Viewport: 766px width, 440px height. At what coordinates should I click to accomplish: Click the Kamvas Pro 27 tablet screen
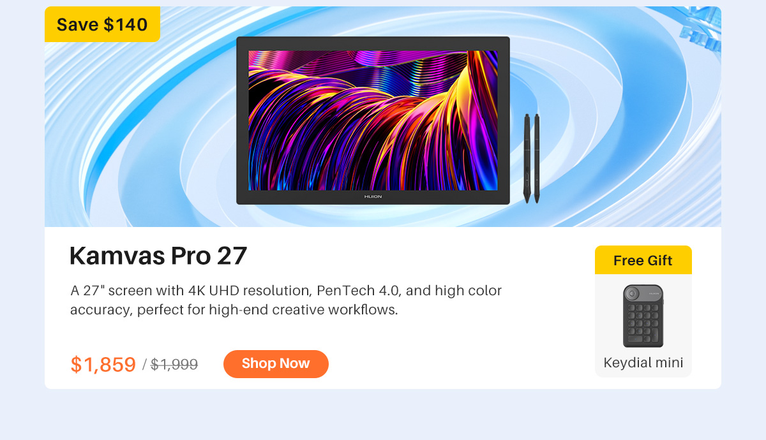373,121
